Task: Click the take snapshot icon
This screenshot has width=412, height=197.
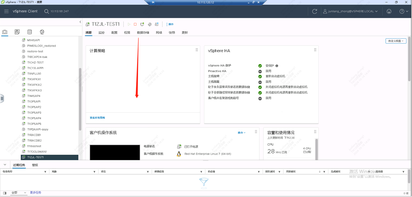Action: pyautogui.click(x=157, y=24)
